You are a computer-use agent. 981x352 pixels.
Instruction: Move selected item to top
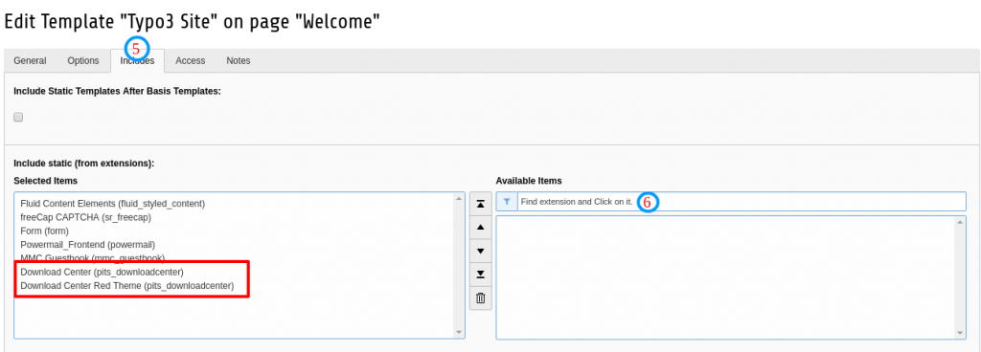pos(480,204)
